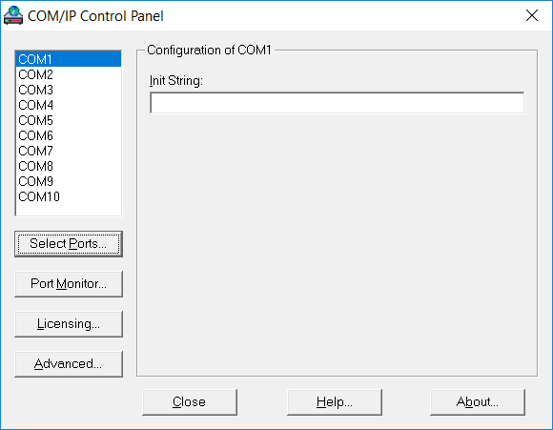Viewport: 553px width, 430px height.
Task: Click the Close button
Action: 190,402
